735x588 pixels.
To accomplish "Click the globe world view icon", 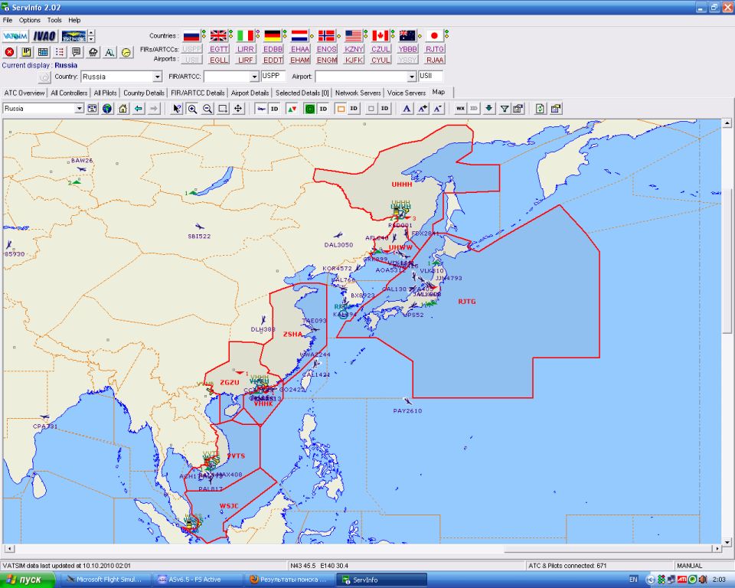I will click(107, 109).
